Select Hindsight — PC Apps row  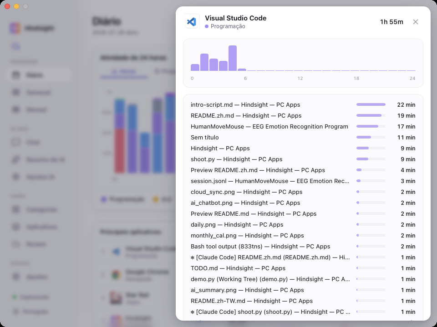(x=303, y=148)
